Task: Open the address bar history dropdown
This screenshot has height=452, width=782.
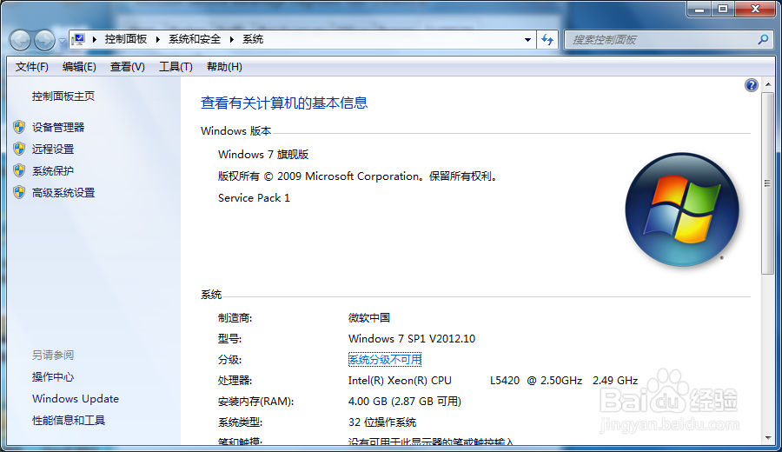Action: (x=527, y=40)
